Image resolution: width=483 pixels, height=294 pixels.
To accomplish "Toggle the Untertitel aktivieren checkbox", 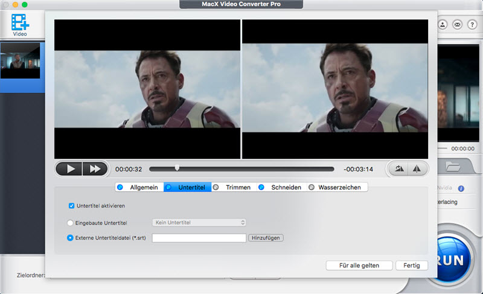I will pos(71,206).
